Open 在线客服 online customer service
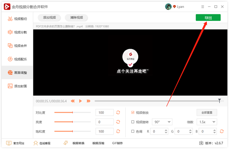 (45, 143)
